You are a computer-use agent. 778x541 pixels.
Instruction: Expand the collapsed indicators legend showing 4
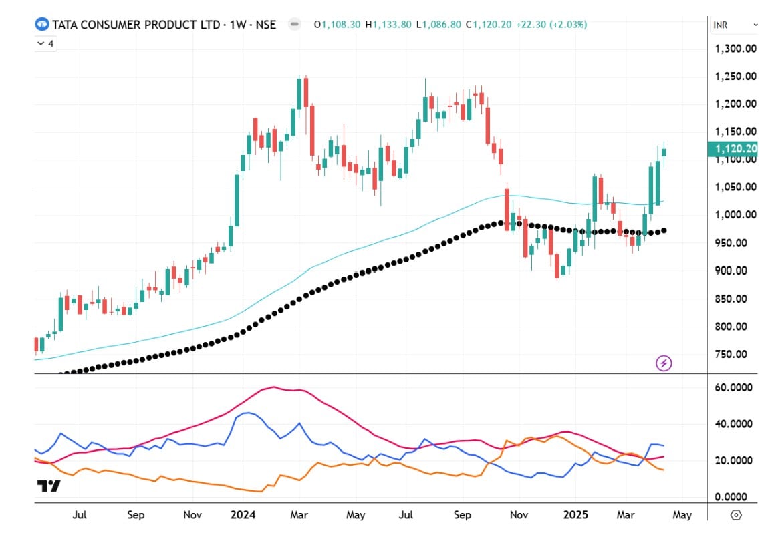[45, 43]
